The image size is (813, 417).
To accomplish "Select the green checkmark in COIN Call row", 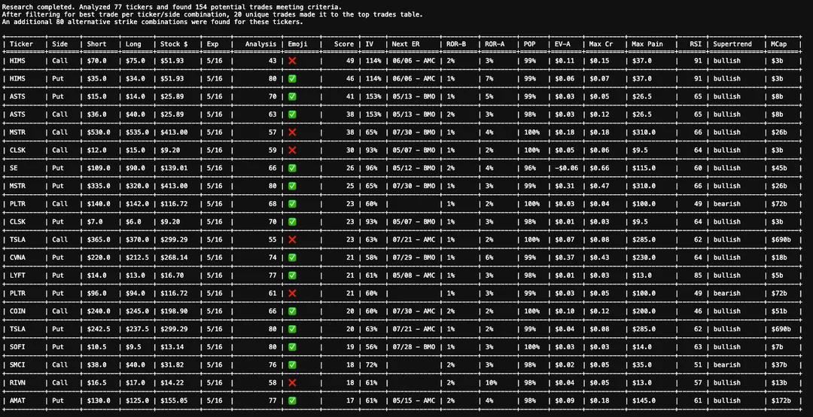I will pyautogui.click(x=292, y=312).
